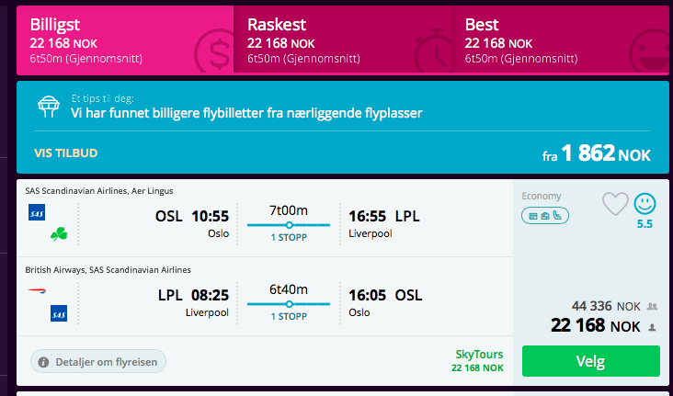Screen dimensions: 673x396
Task: Select the Billigst sorting tab
Action: click(x=125, y=40)
